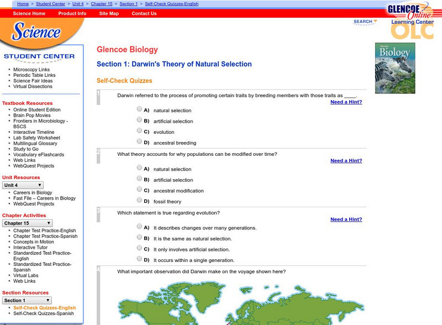Open the Unit 4 dropdown
The width and height of the screenshot is (442, 325).
coord(23,185)
